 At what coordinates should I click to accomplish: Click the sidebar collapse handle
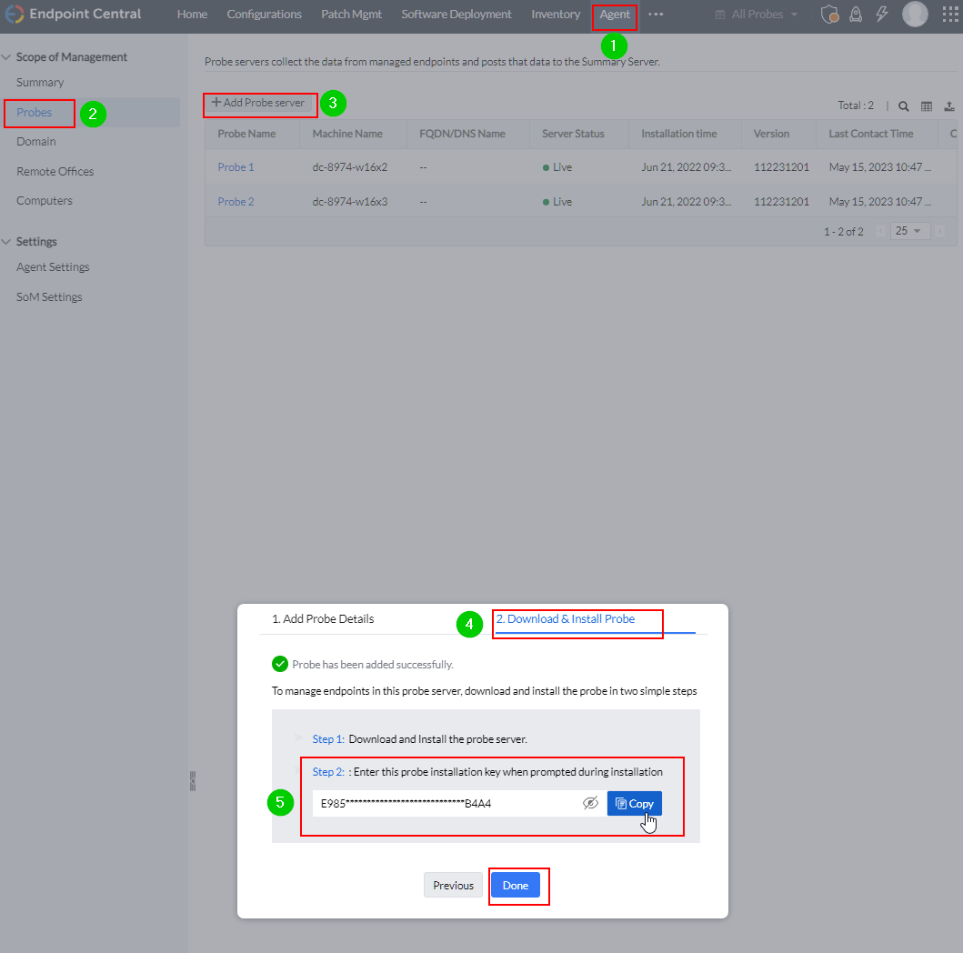[x=192, y=781]
